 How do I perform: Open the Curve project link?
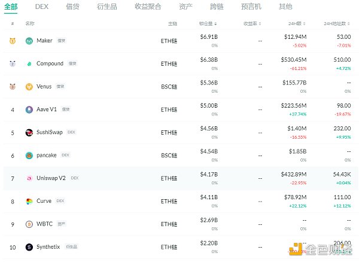tap(44, 201)
